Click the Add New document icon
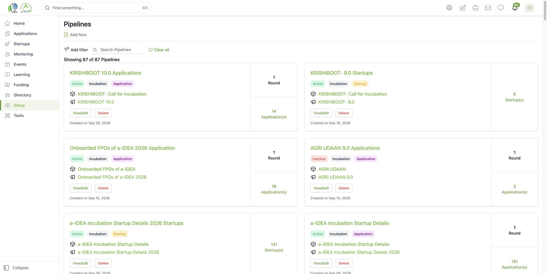Screen dimensions: 547x274 (66, 35)
